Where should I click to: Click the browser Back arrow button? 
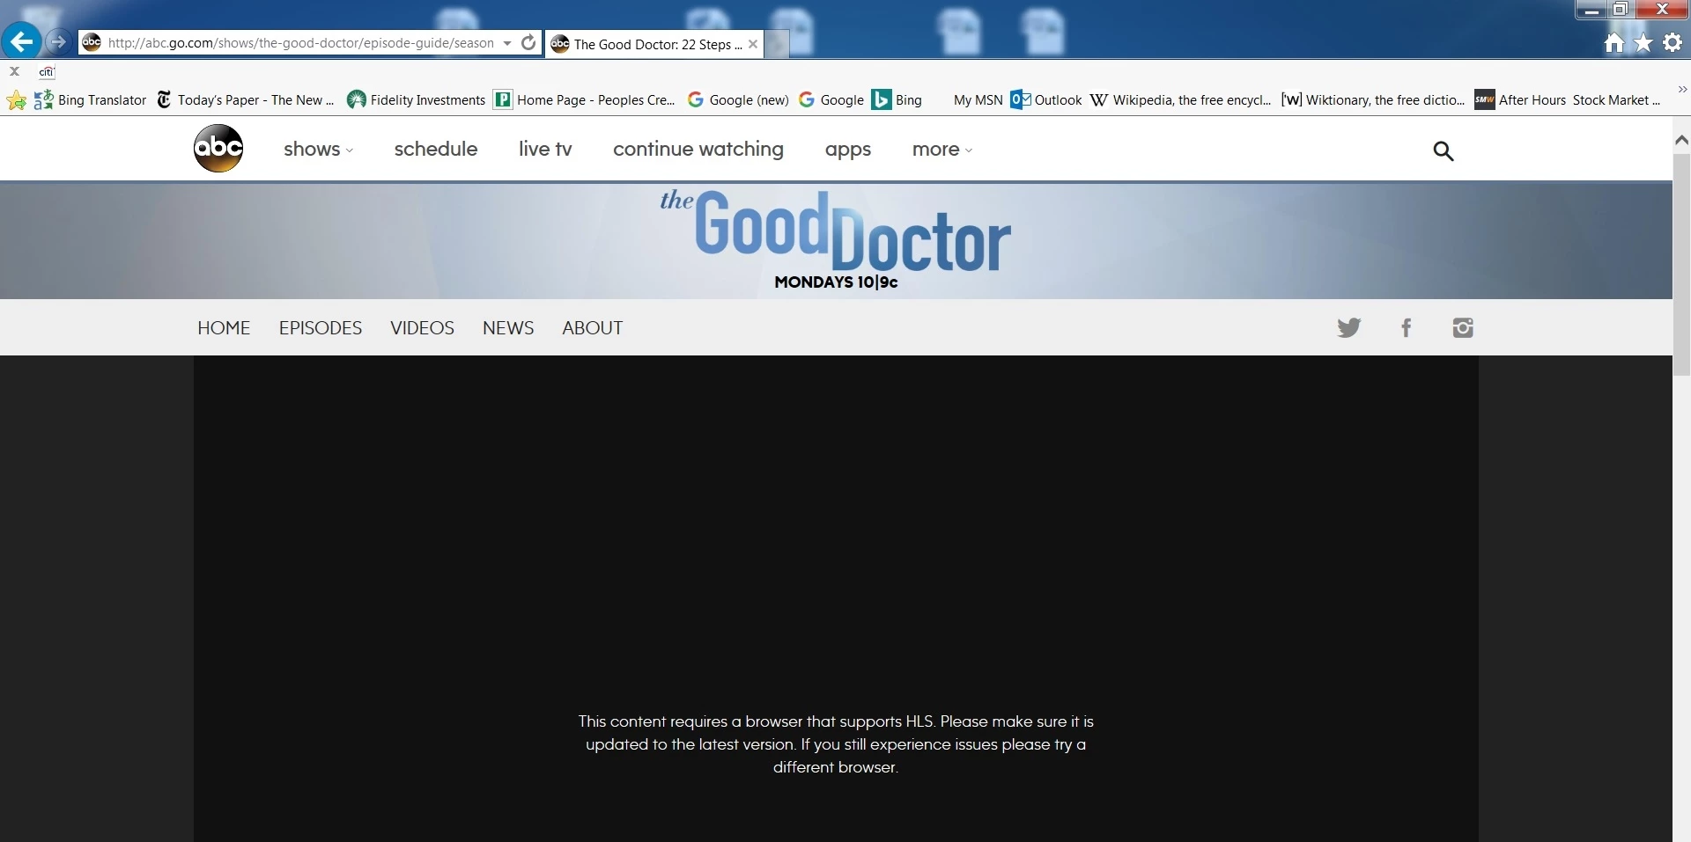tap(21, 40)
